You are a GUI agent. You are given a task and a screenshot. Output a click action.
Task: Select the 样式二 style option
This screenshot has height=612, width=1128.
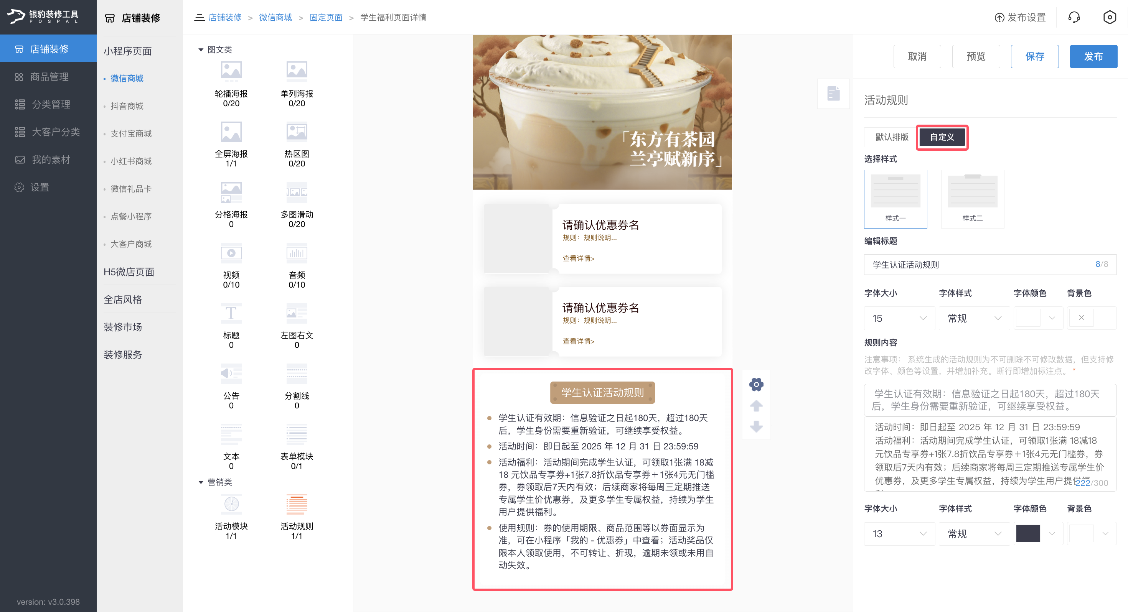[x=972, y=199]
